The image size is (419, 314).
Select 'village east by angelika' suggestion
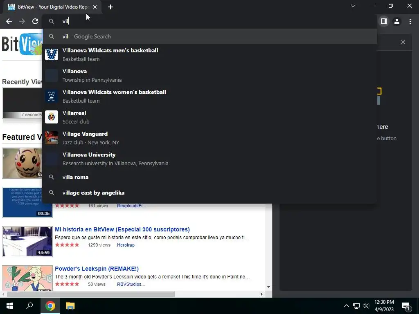point(209,193)
